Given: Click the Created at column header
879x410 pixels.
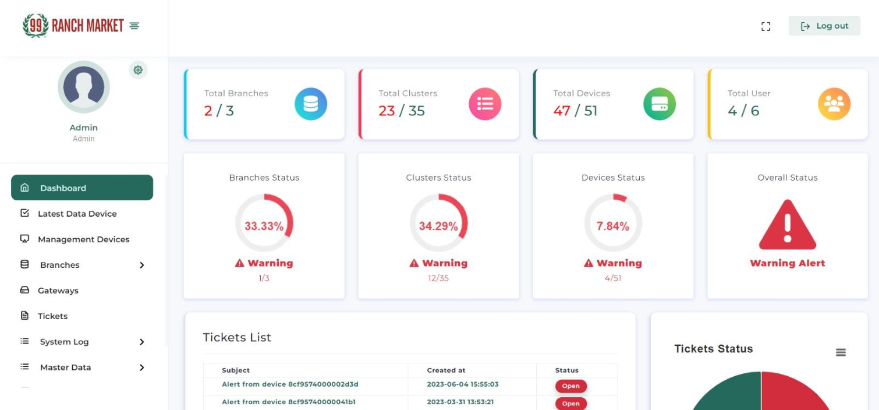Looking at the screenshot, I should pyautogui.click(x=446, y=370).
